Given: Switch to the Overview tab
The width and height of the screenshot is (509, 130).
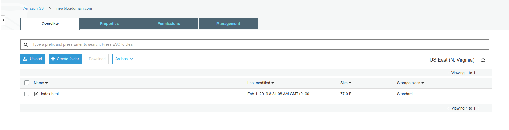Looking at the screenshot, I should click(x=50, y=24).
